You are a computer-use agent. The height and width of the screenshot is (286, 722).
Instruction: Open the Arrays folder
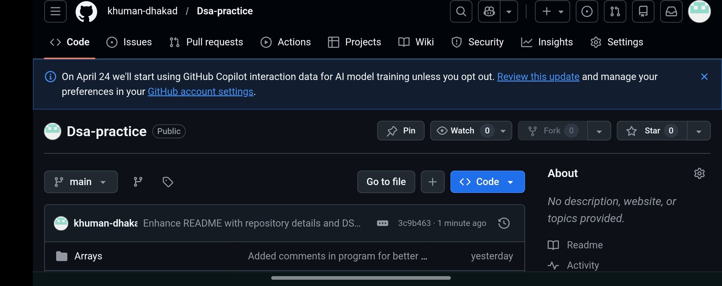click(88, 256)
